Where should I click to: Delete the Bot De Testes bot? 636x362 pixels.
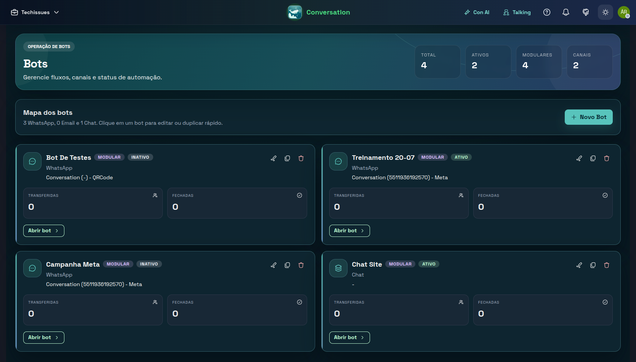301,158
